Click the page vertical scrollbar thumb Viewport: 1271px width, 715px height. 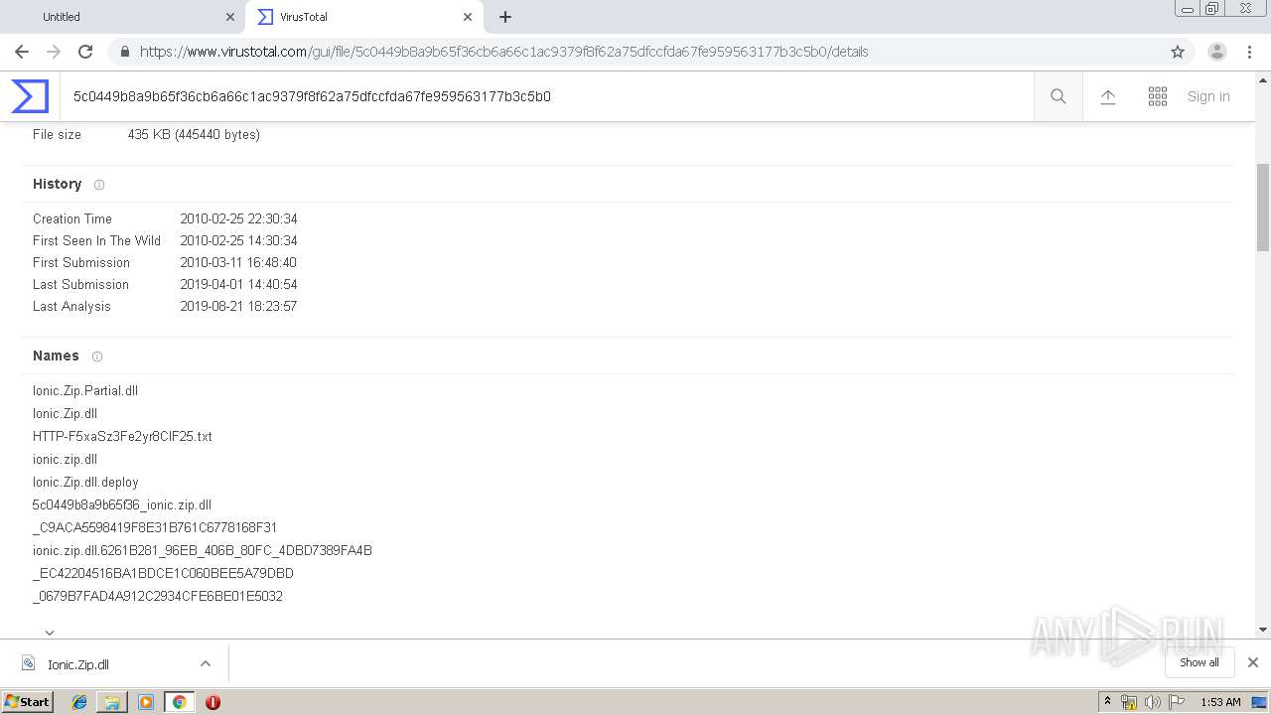[1263, 208]
